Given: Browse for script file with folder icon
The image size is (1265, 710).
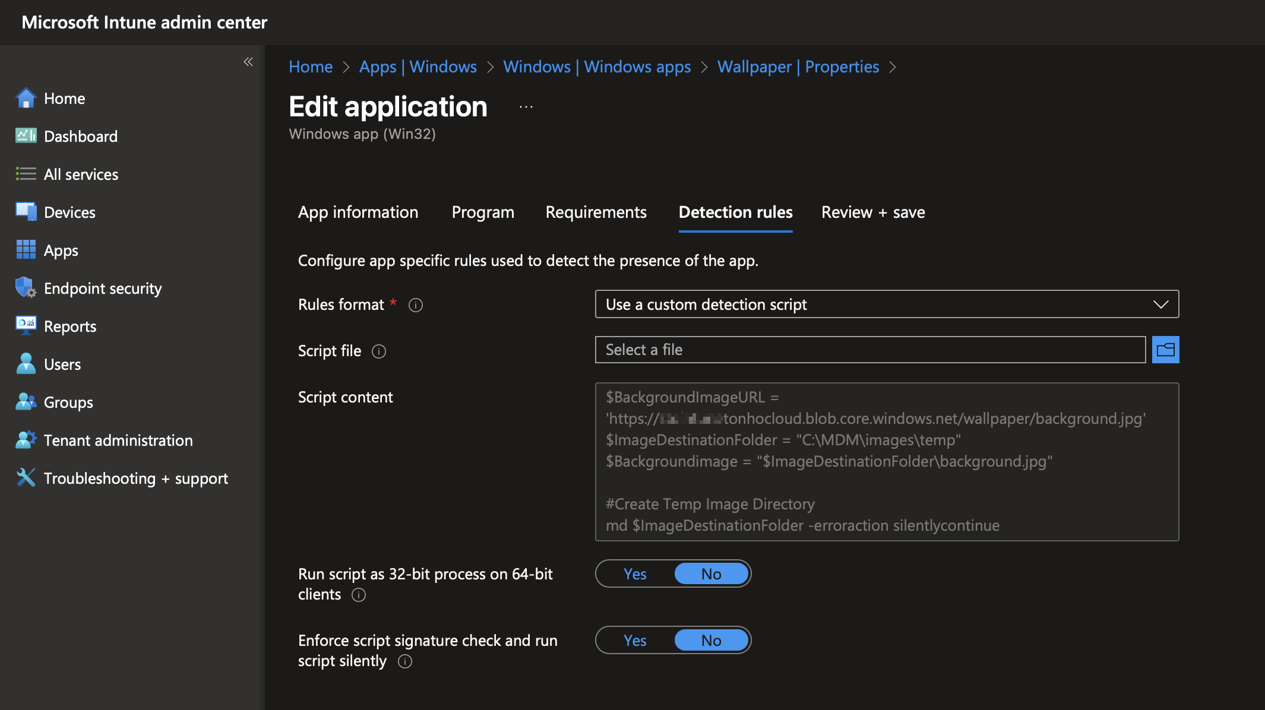Looking at the screenshot, I should pos(1165,350).
